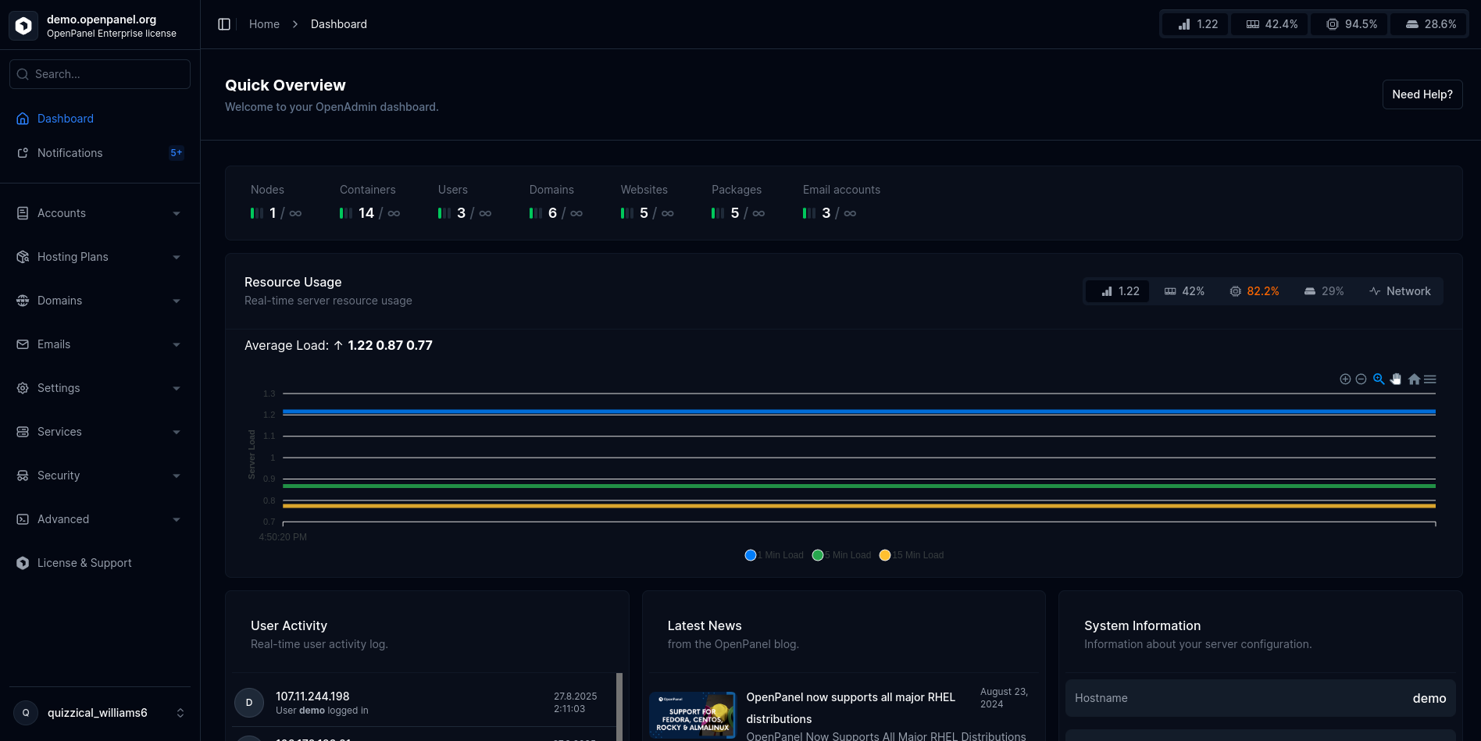The width and height of the screenshot is (1481, 741).
Task: Open the quizzical_williams6 user switcher
Action: 100,713
